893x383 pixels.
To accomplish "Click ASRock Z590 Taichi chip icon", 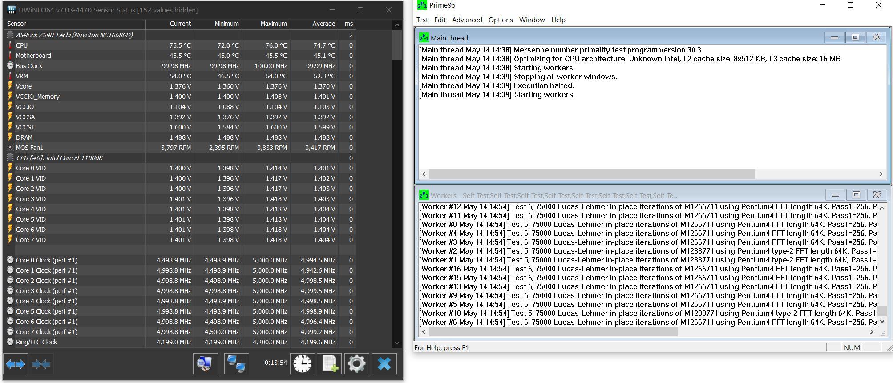I will [10, 35].
